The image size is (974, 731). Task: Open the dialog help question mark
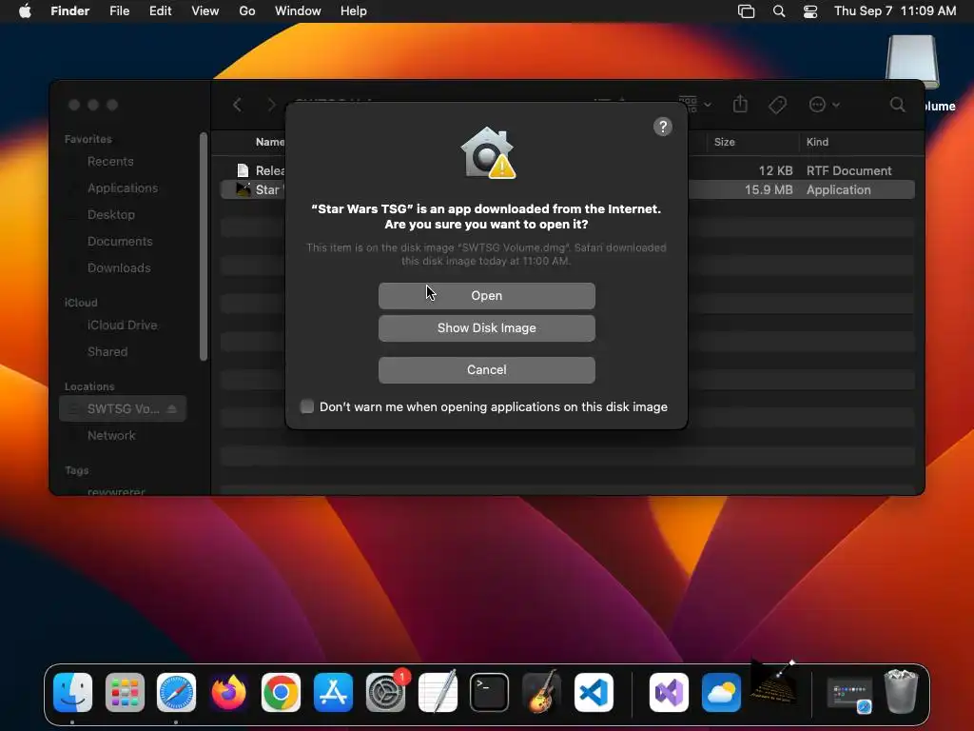click(663, 127)
